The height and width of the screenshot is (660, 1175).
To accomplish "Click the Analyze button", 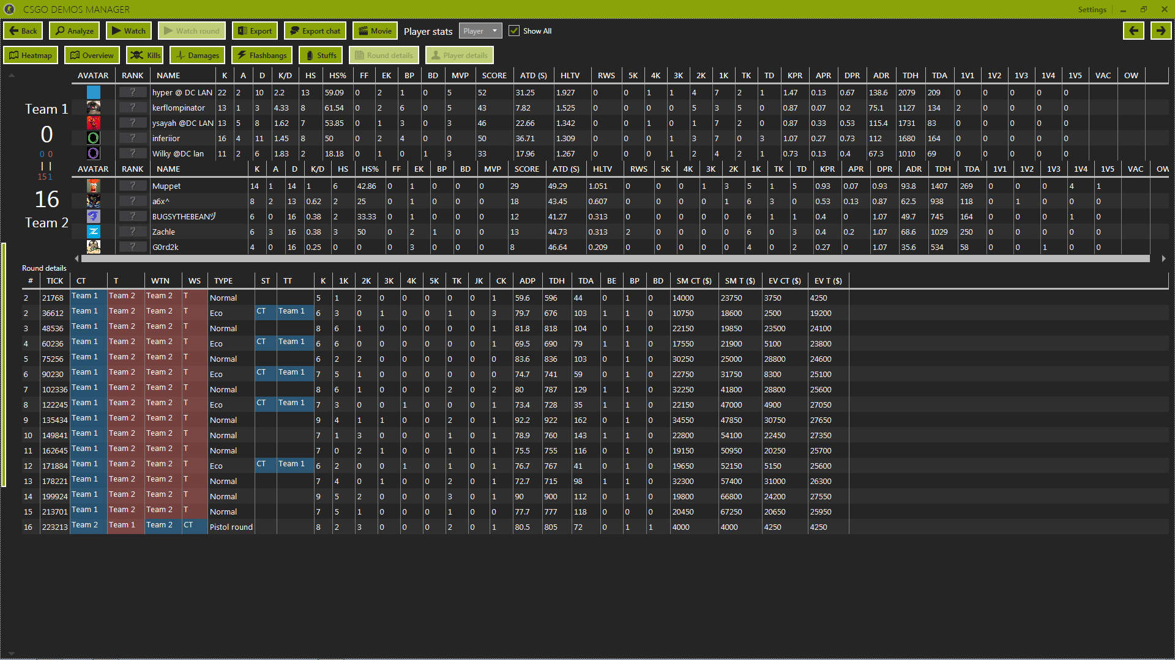I will [x=75, y=31].
